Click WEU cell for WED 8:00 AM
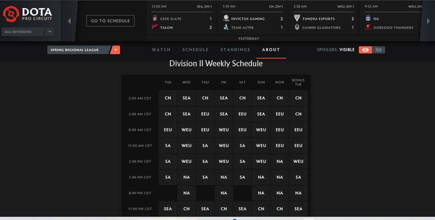The width and height of the screenshot is (435, 220). click(186, 130)
